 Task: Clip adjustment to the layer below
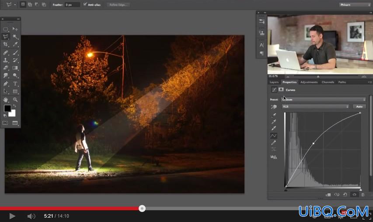click(328, 195)
